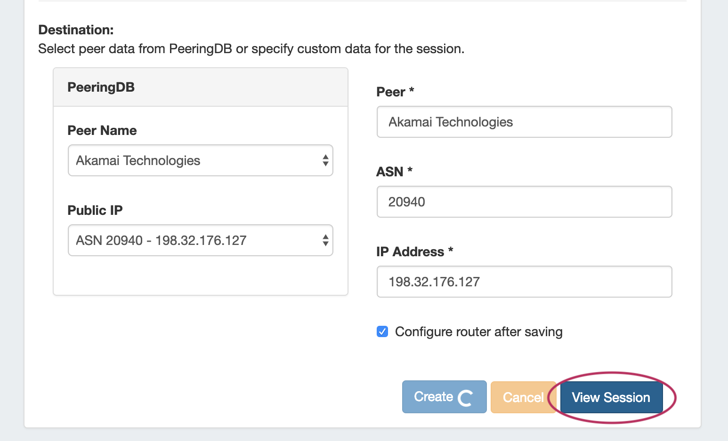Uncheck the Configure router after saving checkbox

[382, 331]
